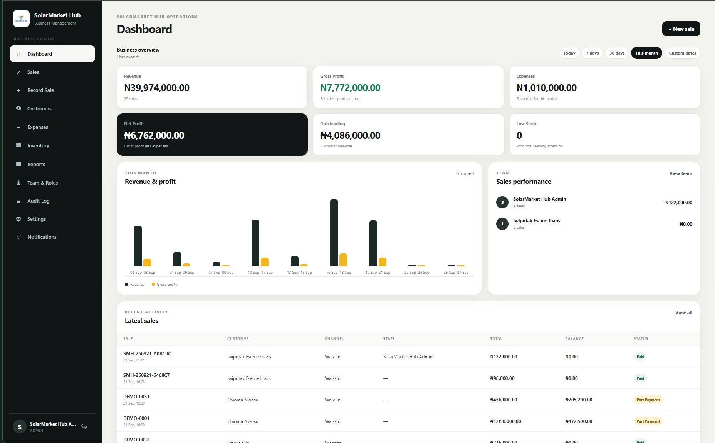This screenshot has width=715, height=443.
Task: Click the 16 Sep–18 Sep revenue bar
Action: click(334, 233)
